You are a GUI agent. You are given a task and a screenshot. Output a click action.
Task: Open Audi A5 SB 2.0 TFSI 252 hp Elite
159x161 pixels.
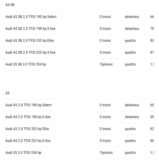coord(30,40)
